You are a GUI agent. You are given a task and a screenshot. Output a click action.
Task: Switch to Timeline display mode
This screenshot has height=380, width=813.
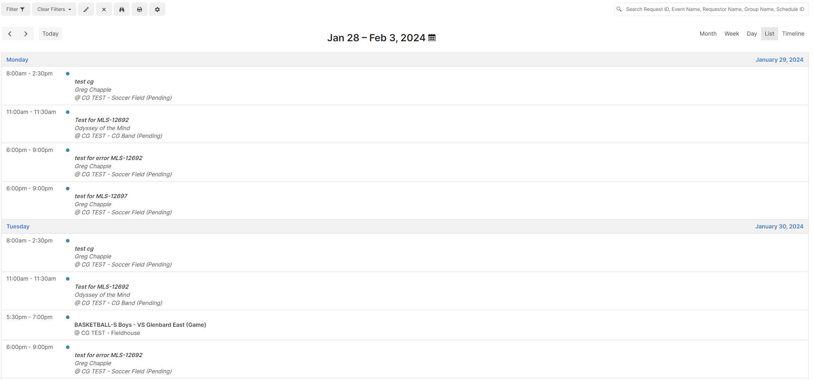click(x=793, y=33)
